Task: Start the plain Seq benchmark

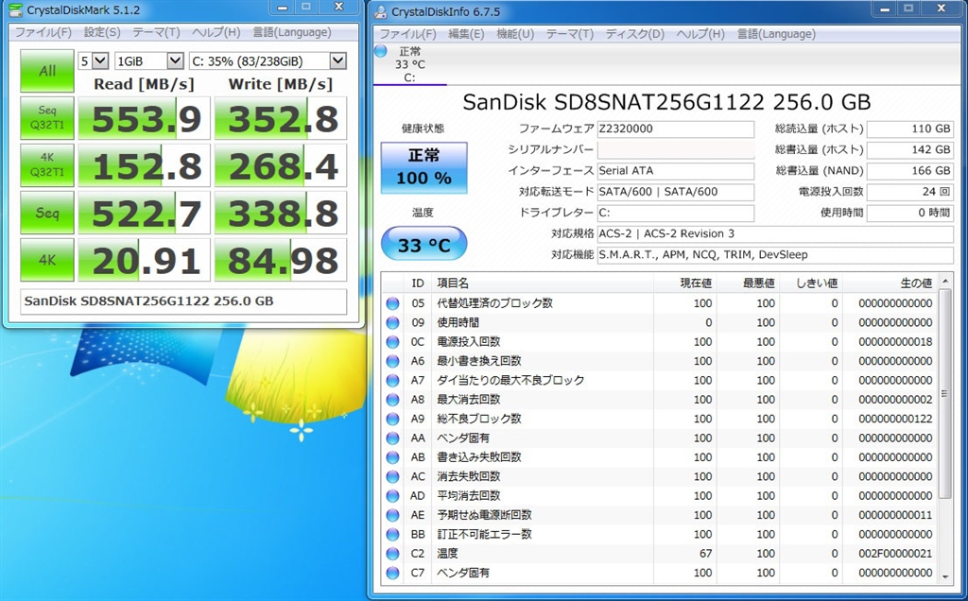Action: tap(47, 213)
